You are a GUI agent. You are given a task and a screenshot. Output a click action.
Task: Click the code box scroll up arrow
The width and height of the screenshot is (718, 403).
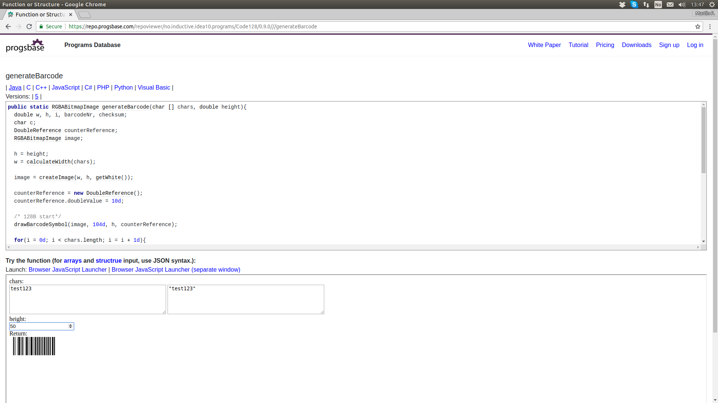coord(703,105)
